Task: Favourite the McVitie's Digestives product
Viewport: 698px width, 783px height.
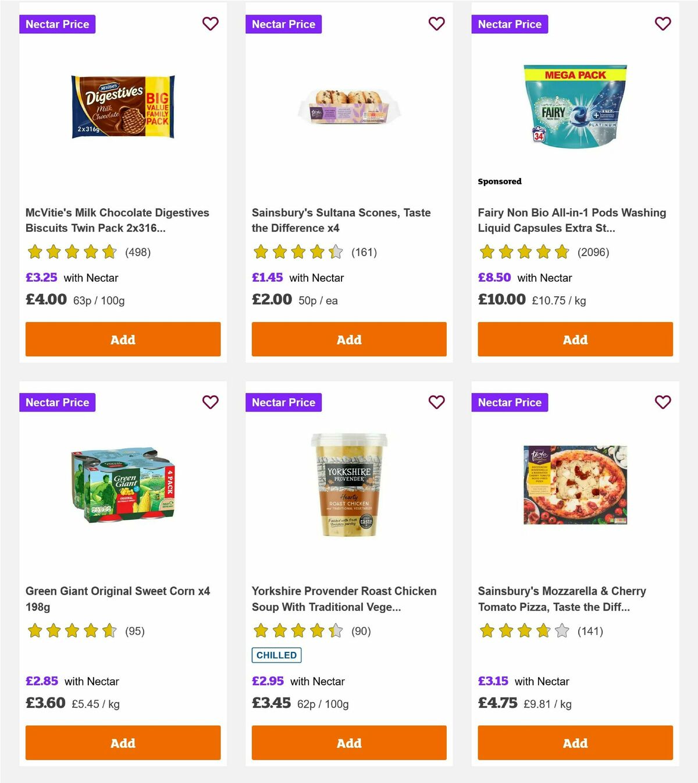Action: [x=210, y=24]
